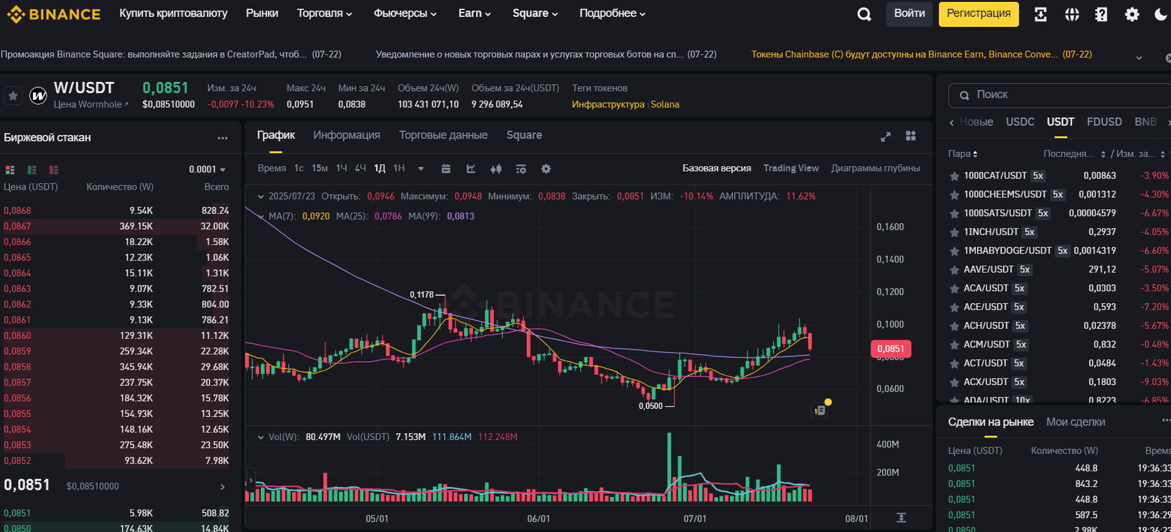Open the Торговые данные tab
1171x532 pixels.
pos(443,135)
